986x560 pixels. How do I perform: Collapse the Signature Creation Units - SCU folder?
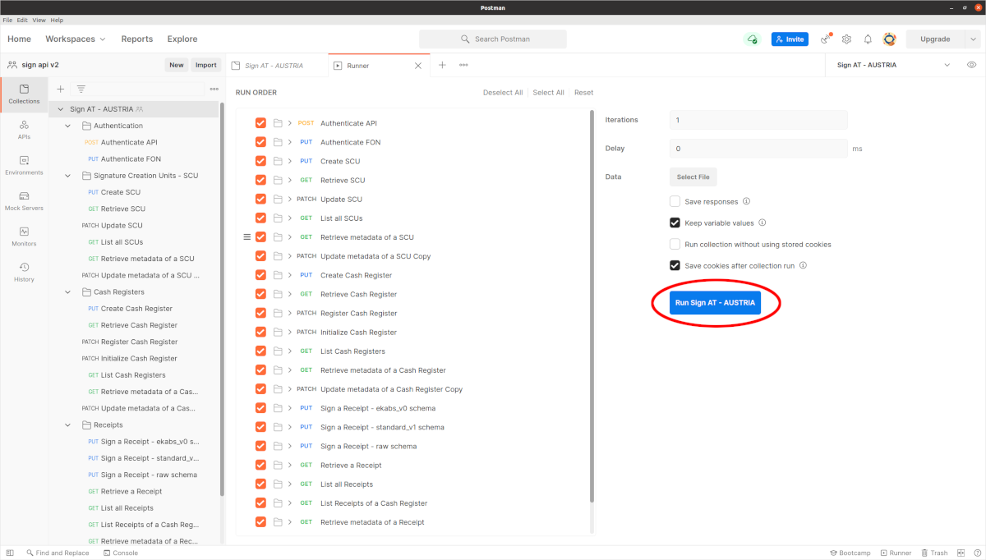pyautogui.click(x=68, y=176)
